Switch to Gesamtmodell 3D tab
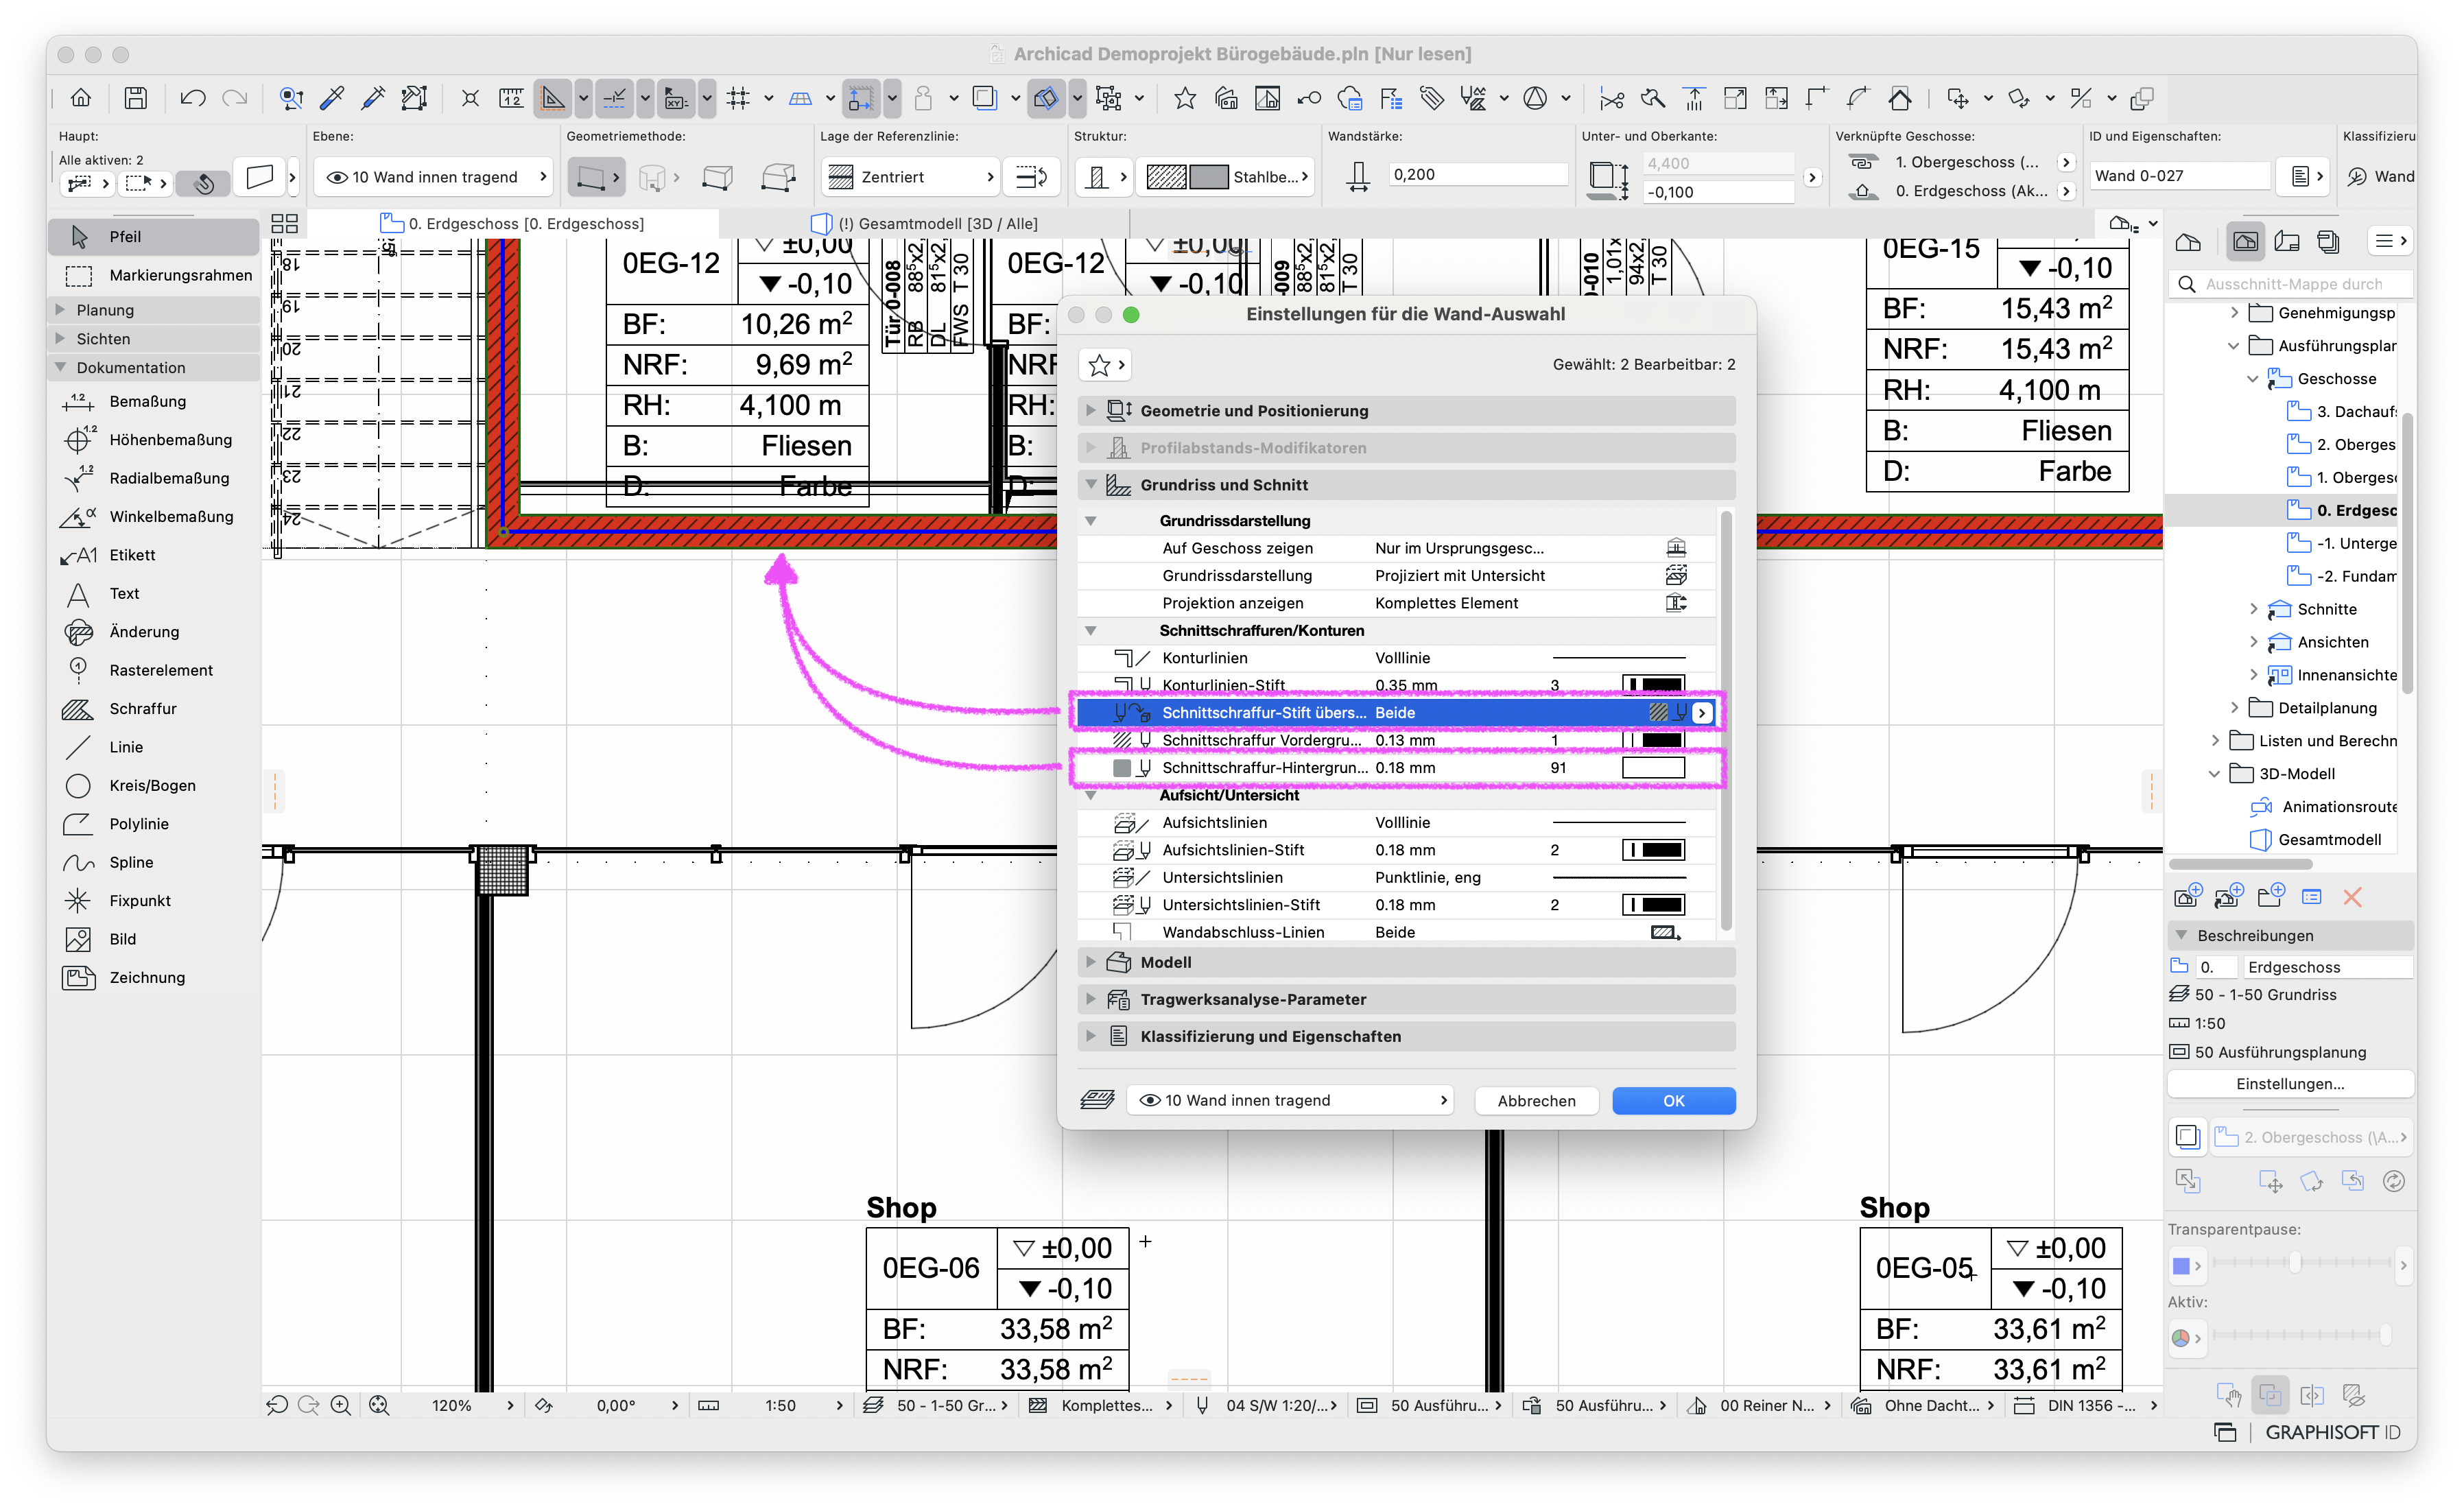The height and width of the screenshot is (1509, 2464). [x=925, y=224]
